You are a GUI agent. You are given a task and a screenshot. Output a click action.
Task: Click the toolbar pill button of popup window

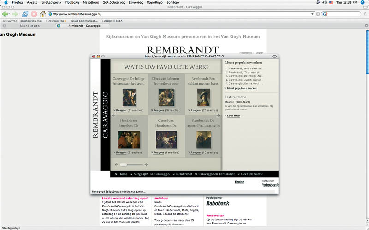tap(274, 56)
